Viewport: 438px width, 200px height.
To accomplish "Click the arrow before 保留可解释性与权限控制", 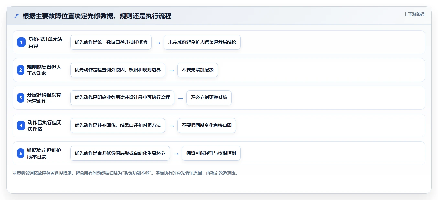I will [x=176, y=154].
